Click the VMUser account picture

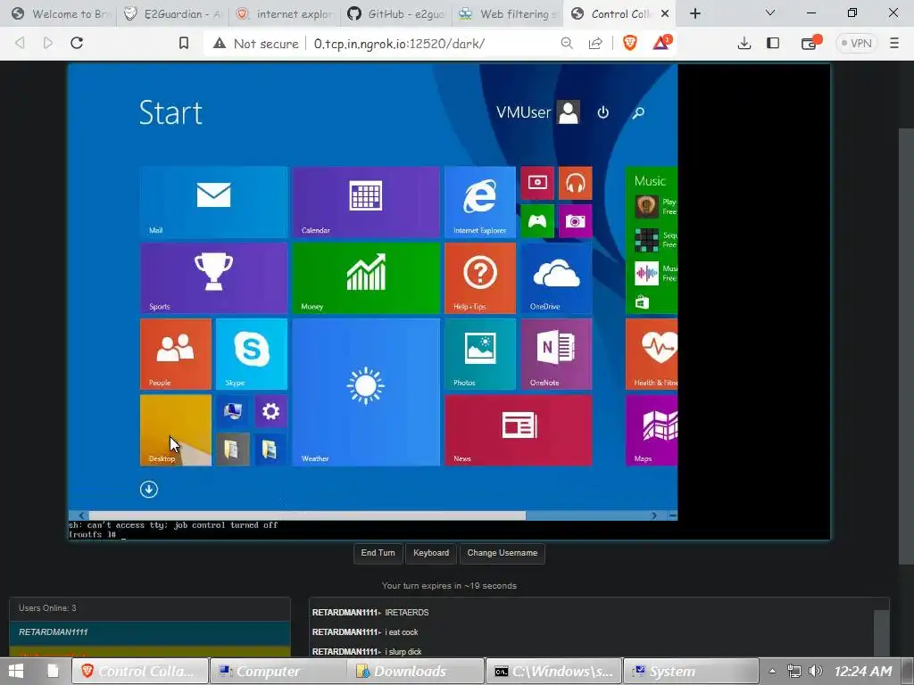pos(569,112)
